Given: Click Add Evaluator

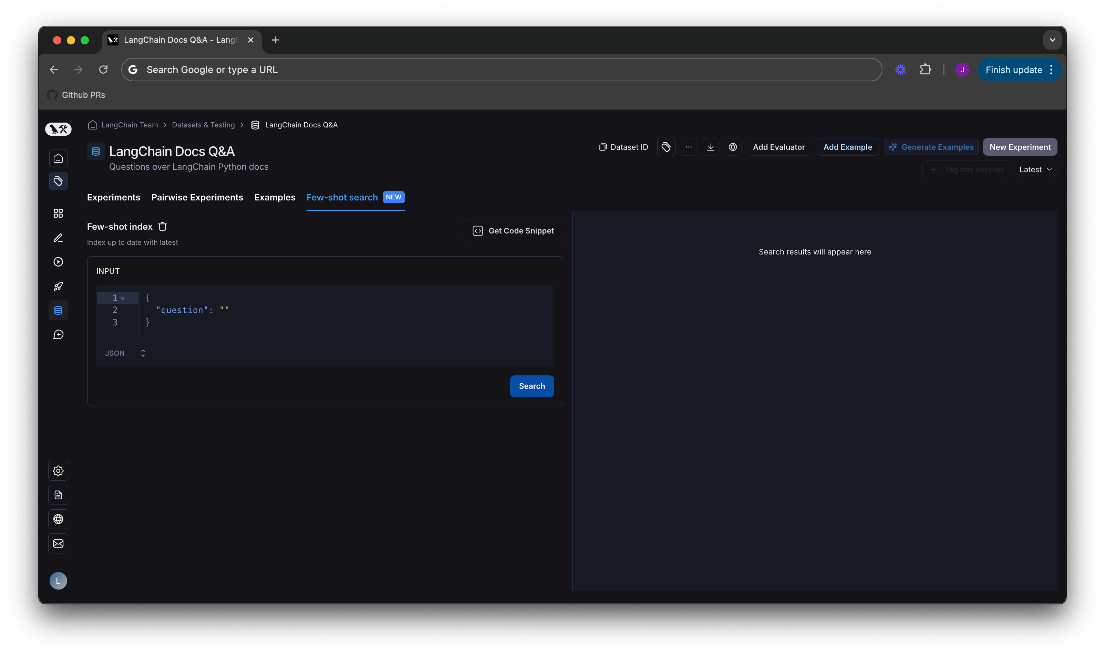Looking at the screenshot, I should tap(779, 147).
